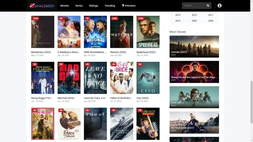Image resolution: width=253 pixels, height=142 pixels.
Task: Select year 2011 filter
Action: click(x=211, y=15)
